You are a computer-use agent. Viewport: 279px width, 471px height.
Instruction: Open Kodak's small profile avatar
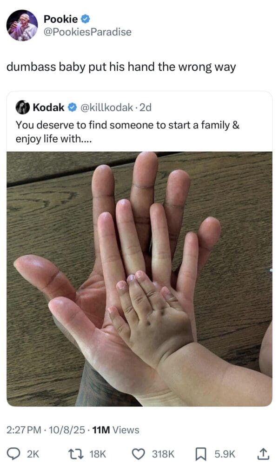[x=22, y=107]
